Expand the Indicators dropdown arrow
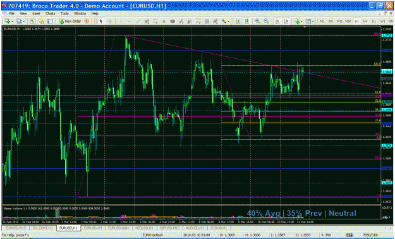Screen dimensions: 395x239 [301, 21]
